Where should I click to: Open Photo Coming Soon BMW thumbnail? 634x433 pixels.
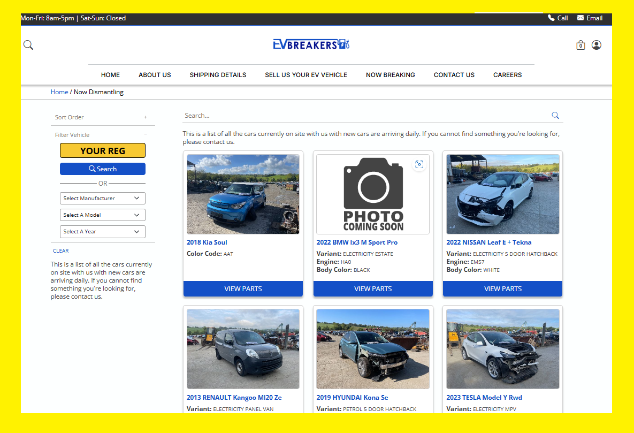point(373,194)
